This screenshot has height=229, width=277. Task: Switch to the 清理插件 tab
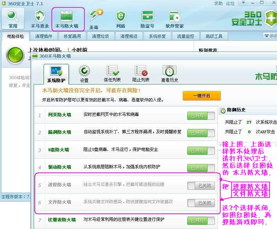pos(44,36)
